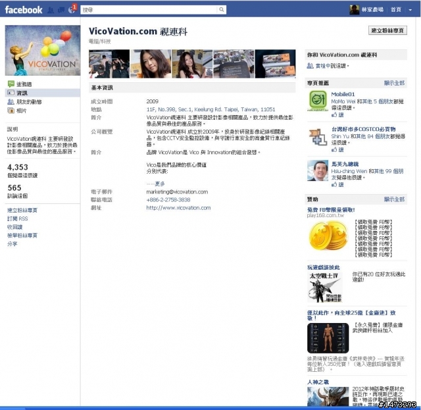Screen dimensions: 421x410
Task: Click the 相片 photo icon
Action: point(11,111)
